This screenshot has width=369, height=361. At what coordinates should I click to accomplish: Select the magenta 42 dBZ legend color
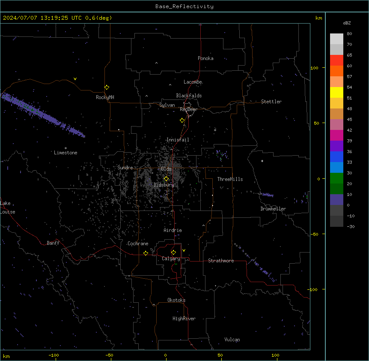(x=336, y=135)
